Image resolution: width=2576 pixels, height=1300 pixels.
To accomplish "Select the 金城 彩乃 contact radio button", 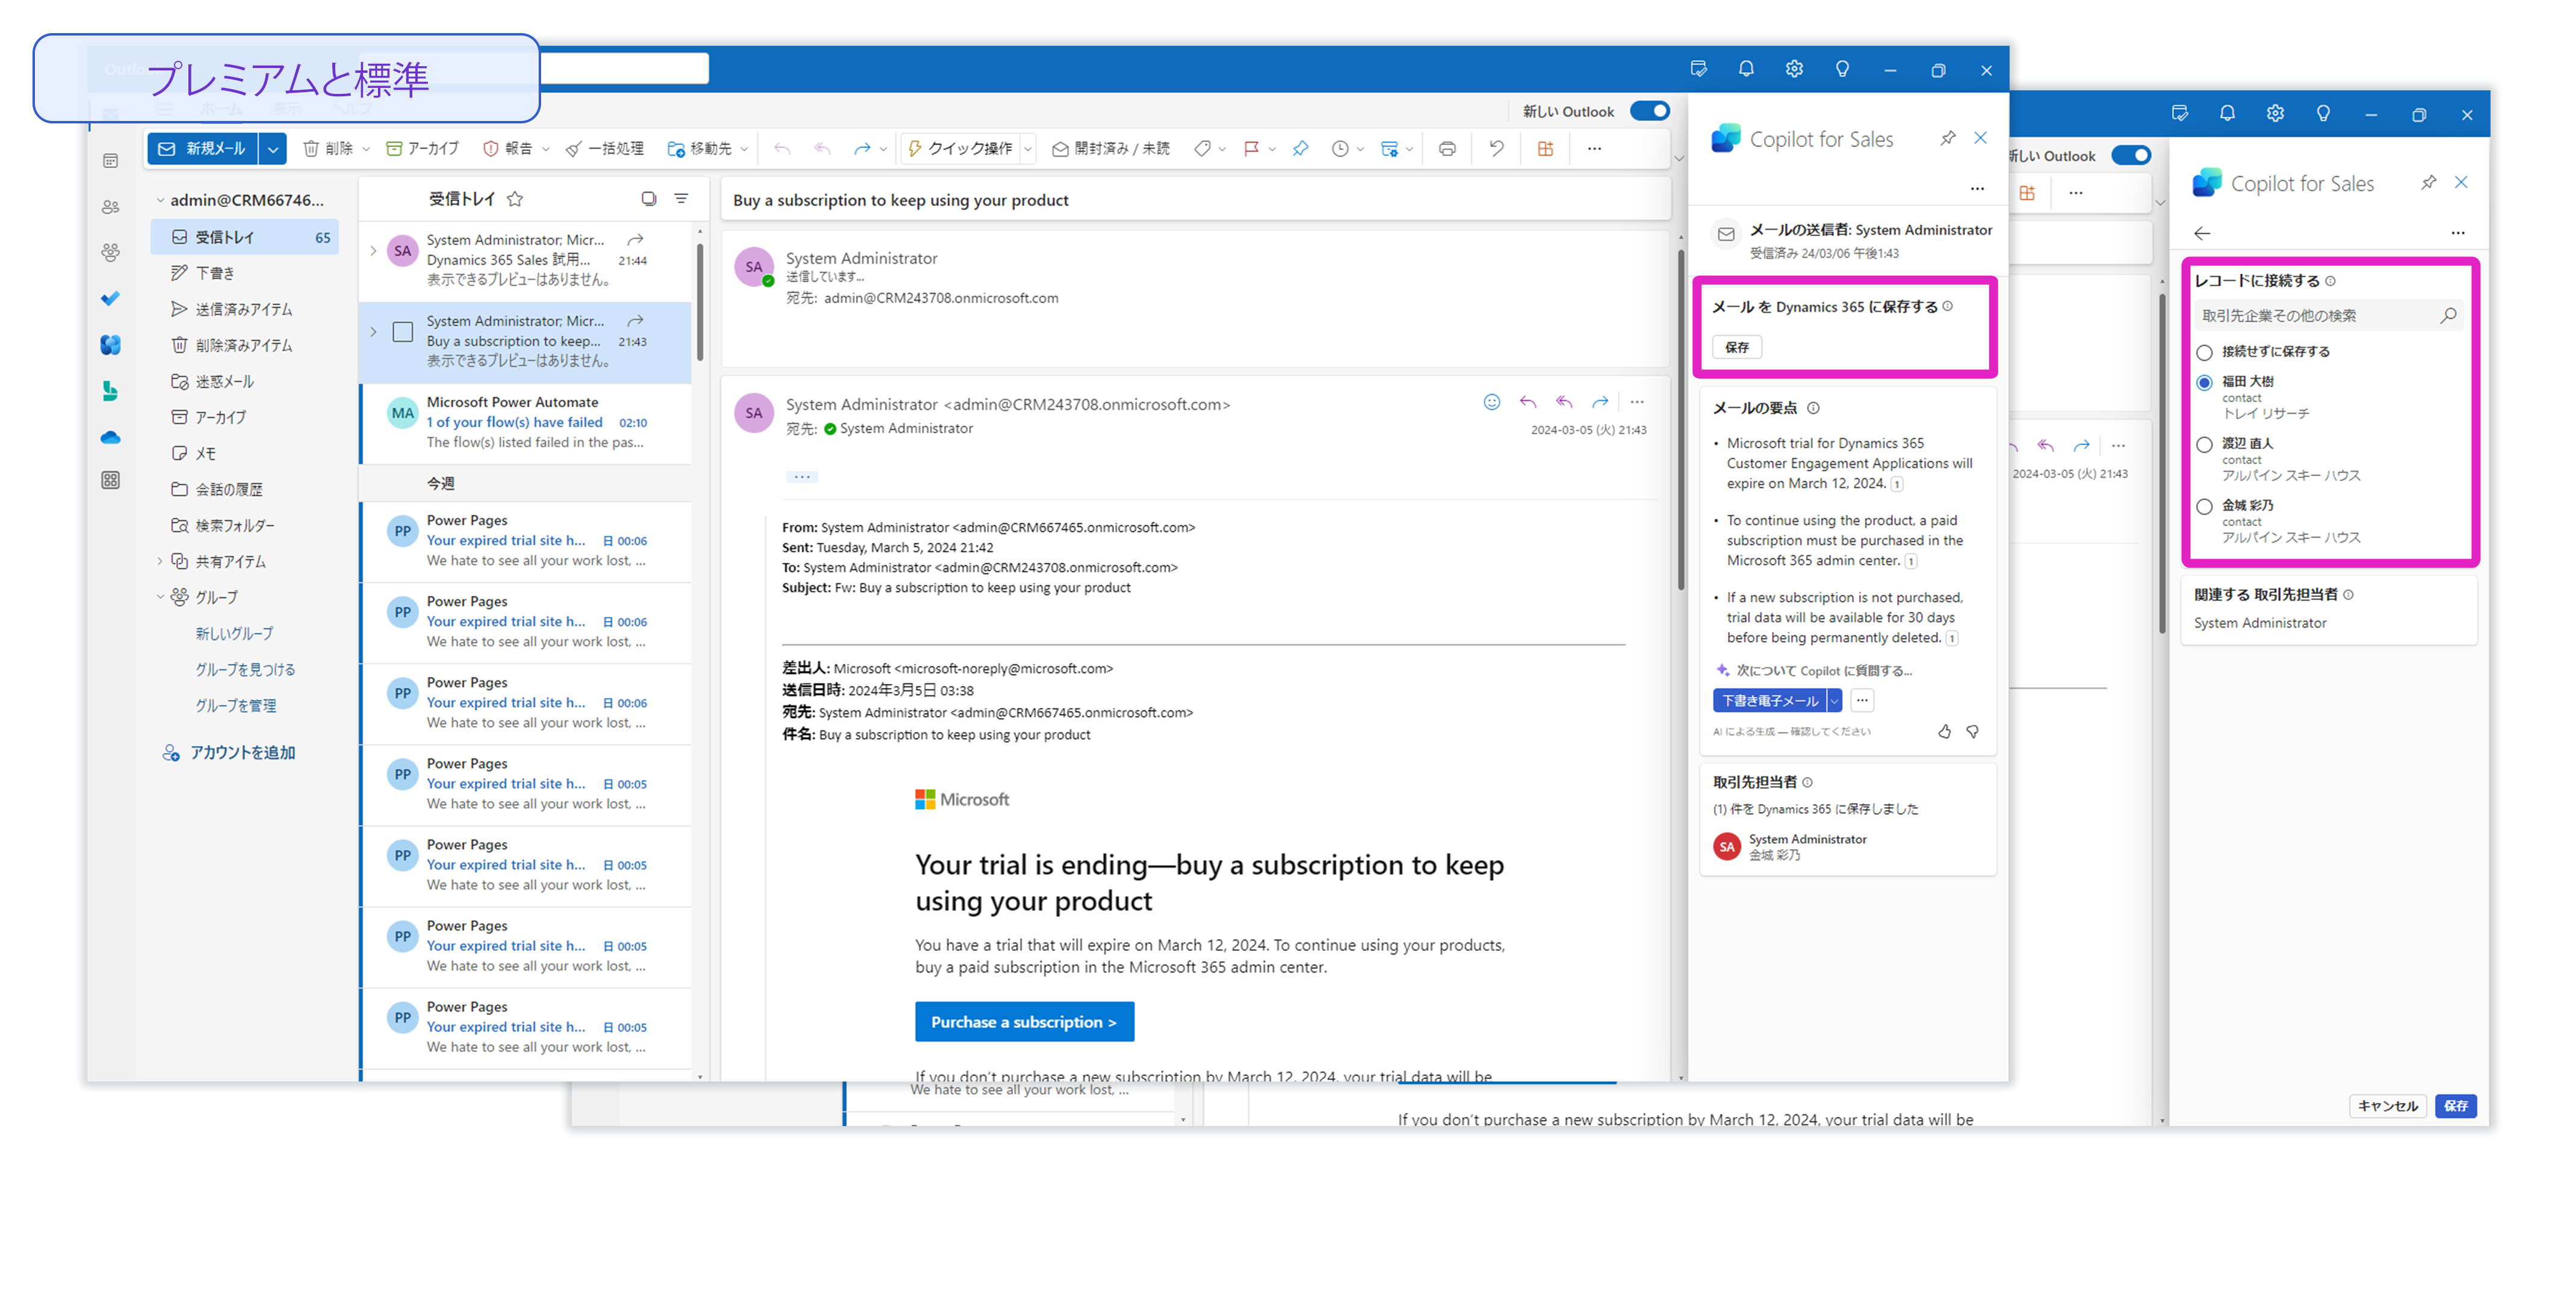I will point(2204,507).
